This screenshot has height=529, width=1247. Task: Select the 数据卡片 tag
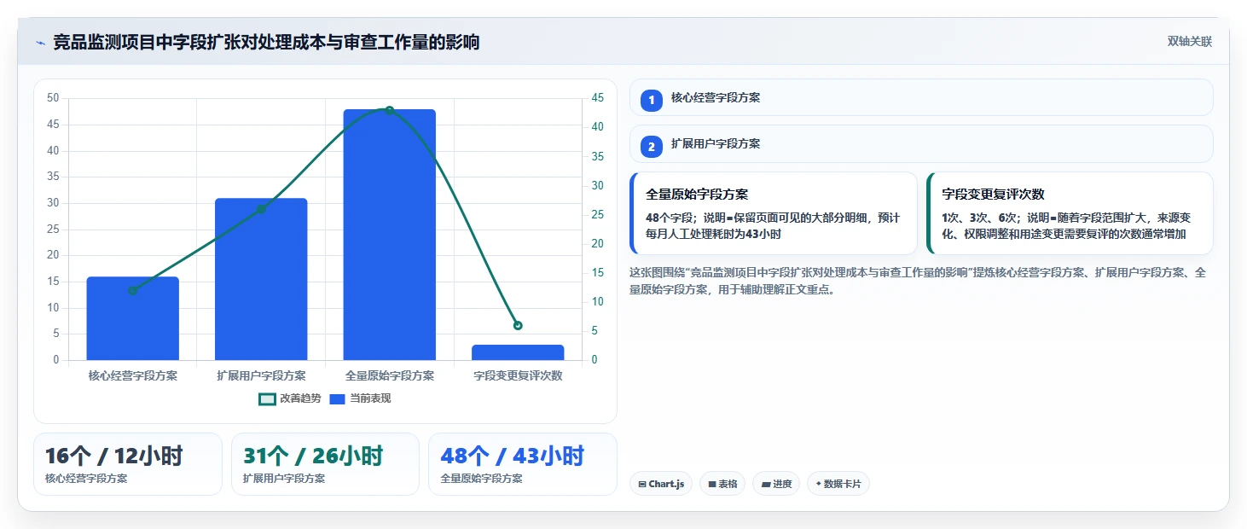838,484
